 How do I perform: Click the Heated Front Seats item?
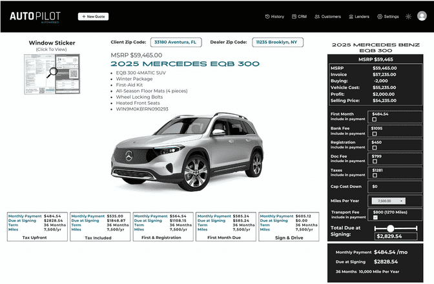tap(138, 103)
